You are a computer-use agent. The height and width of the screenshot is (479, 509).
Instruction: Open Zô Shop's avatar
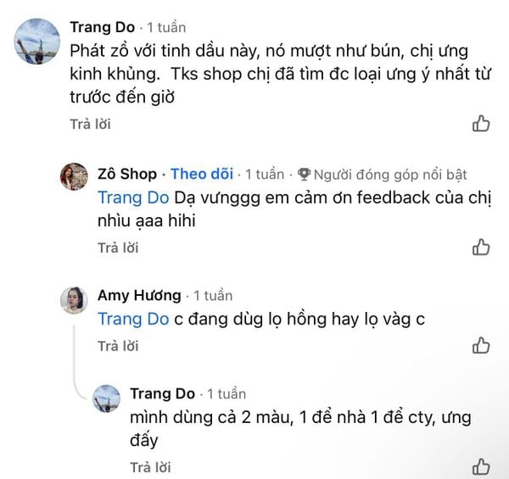[71, 175]
